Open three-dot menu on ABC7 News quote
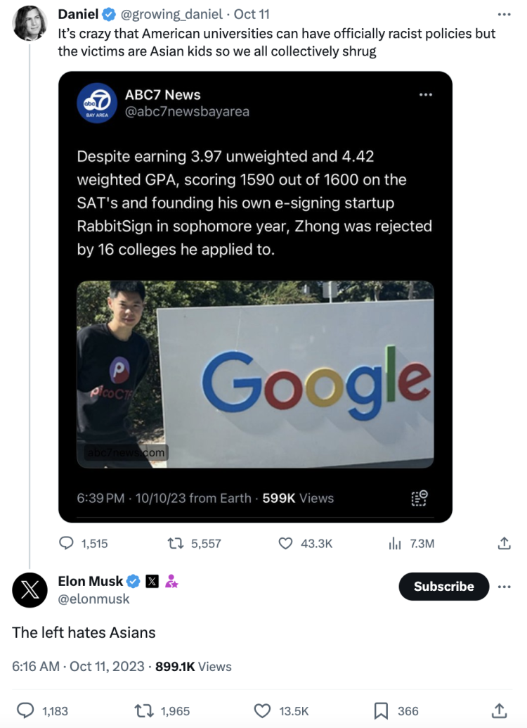 click(426, 95)
